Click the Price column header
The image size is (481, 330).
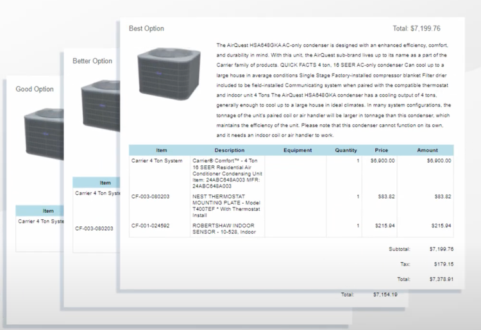(x=382, y=150)
